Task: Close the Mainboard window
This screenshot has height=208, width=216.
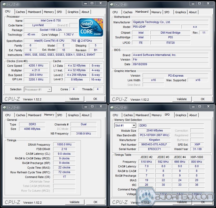Action: (x=208, y=3)
